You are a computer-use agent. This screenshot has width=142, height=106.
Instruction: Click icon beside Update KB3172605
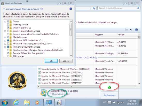[40, 76]
